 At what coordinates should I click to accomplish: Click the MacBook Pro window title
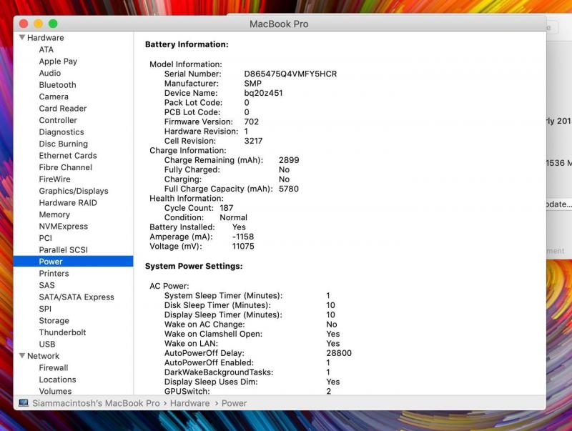click(279, 24)
